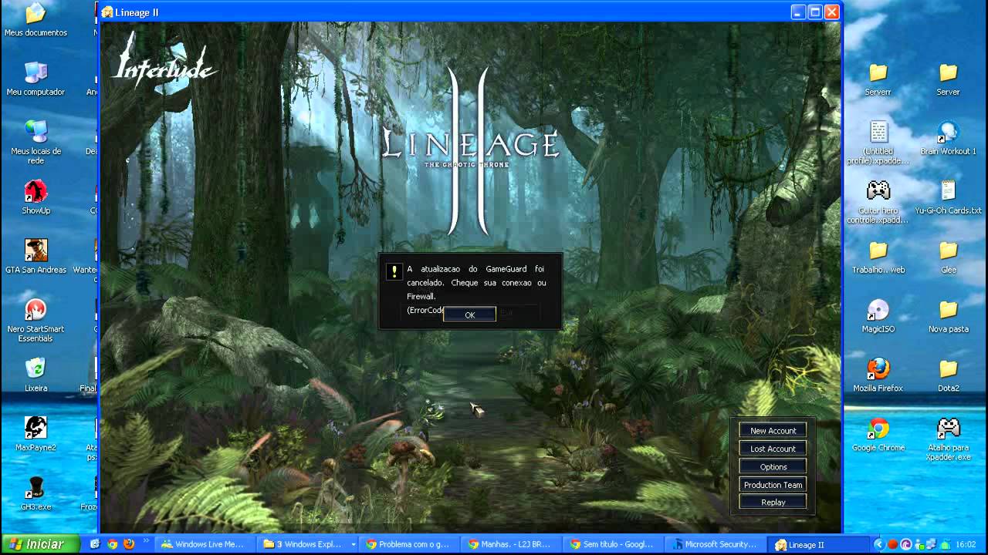
Task: Open Guitar hero controle xpadder file
Action: (878, 201)
